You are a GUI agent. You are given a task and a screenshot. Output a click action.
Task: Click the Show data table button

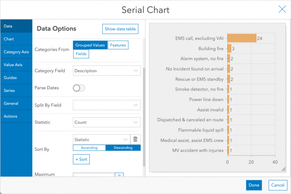click(x=120, y=29)
